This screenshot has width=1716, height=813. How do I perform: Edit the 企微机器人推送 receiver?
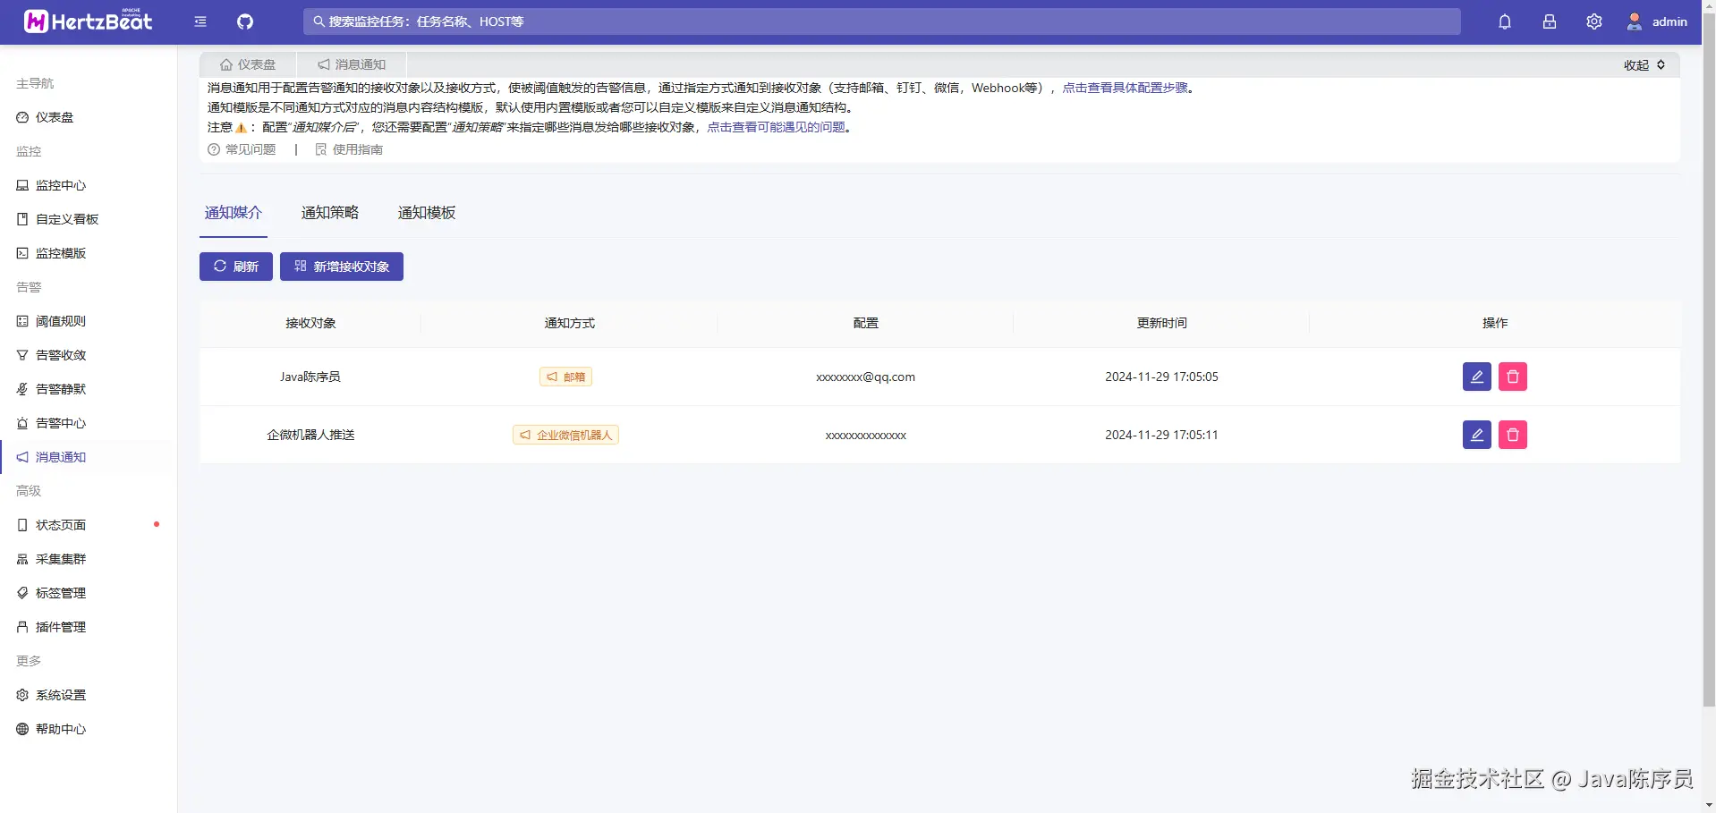click(x=1477, y=435)
